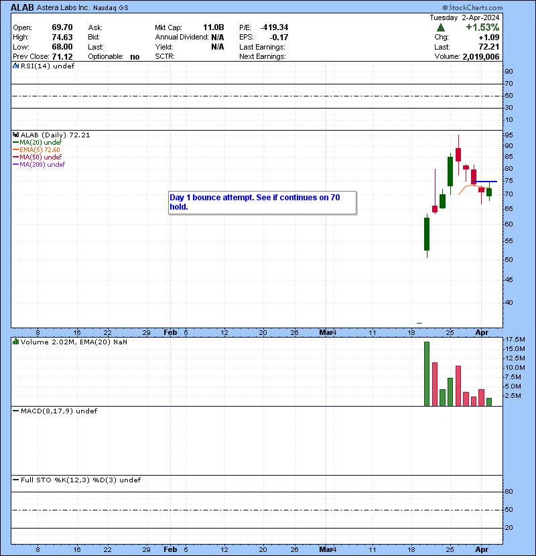Click the Volume 2.02M, EMA(20) NaN label
Image resolution: width=536 pixels, height=556 pixels.
tap(74, 342)
